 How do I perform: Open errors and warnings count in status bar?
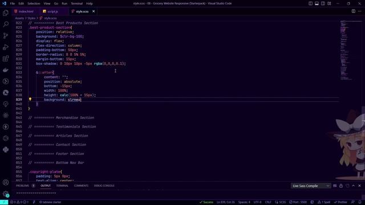[x=19, y=202]
